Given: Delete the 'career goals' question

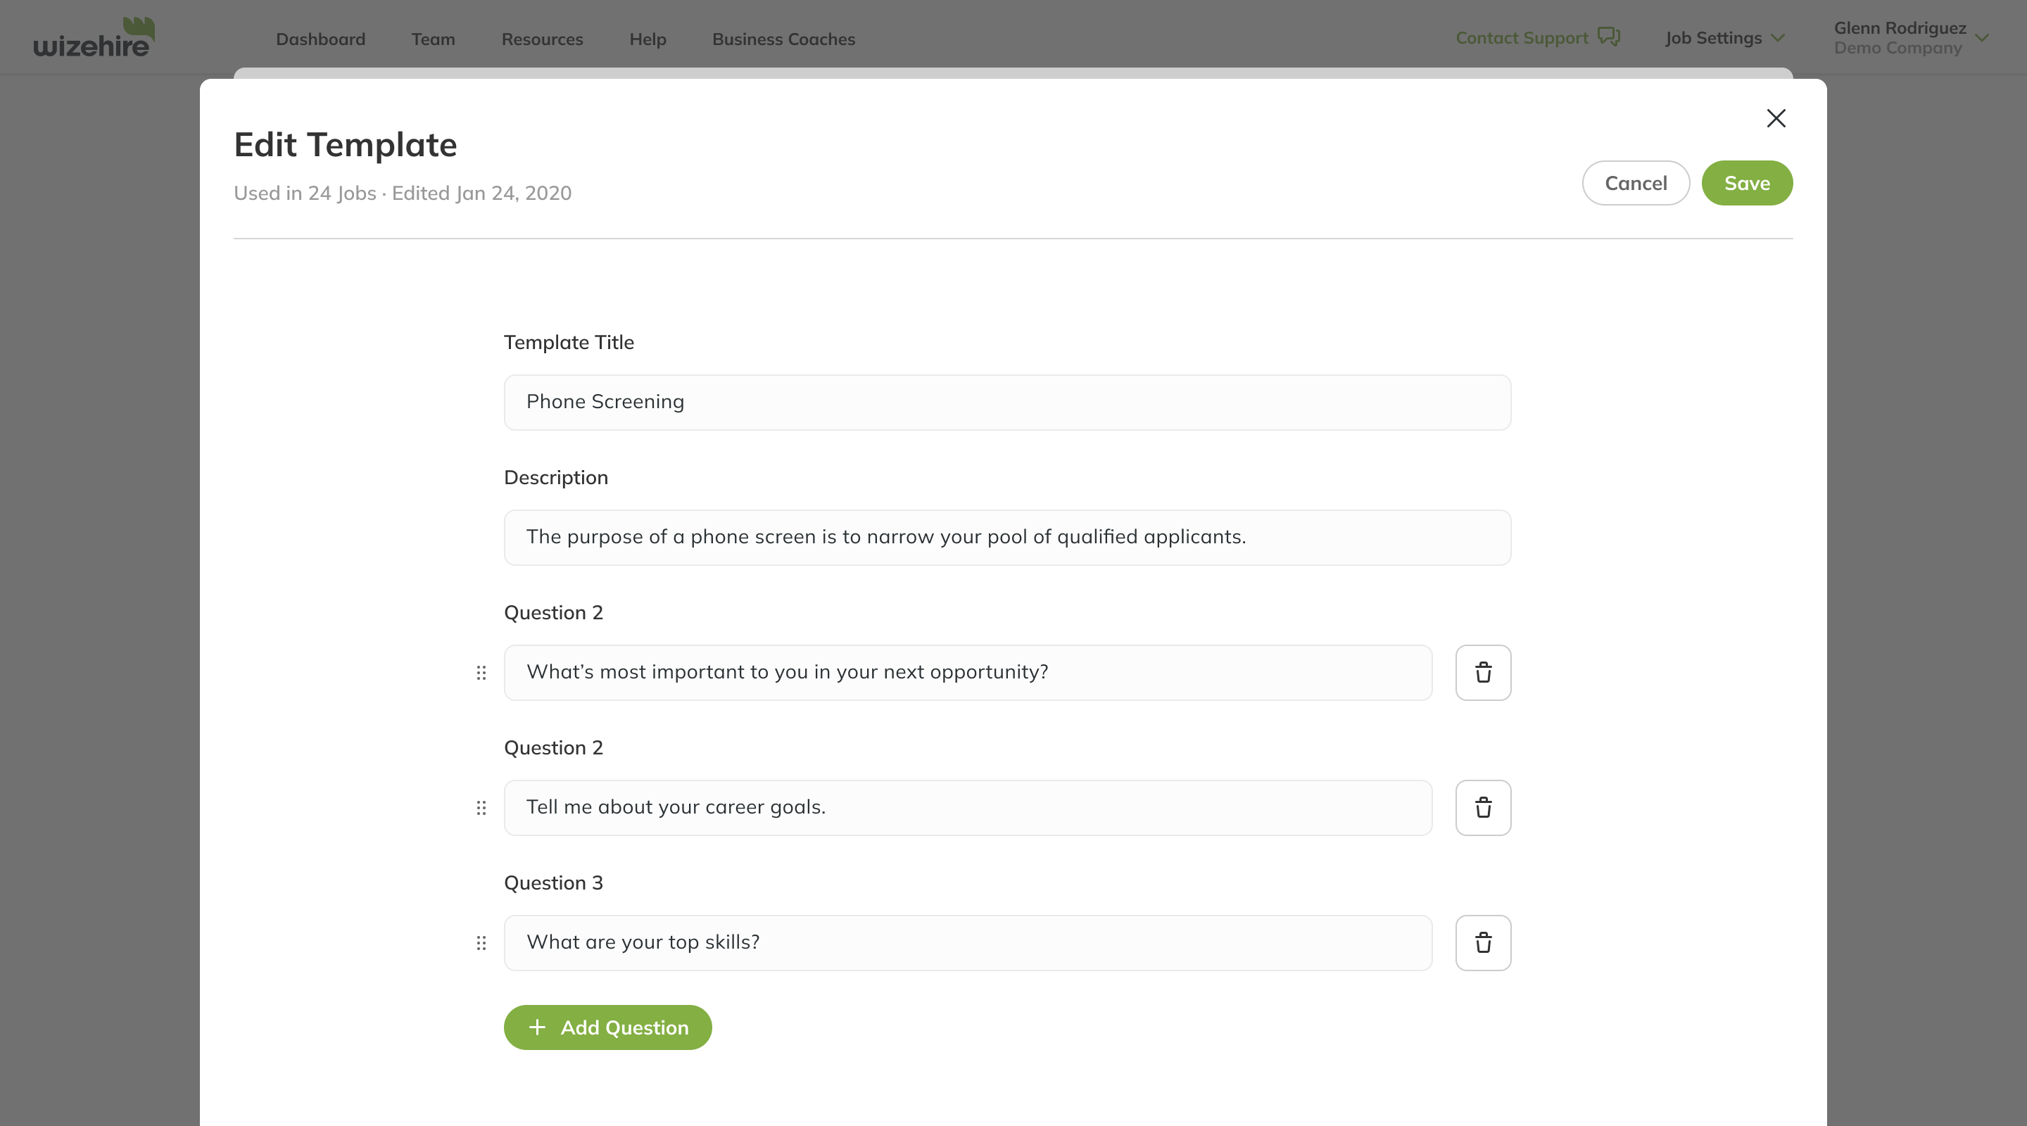Looking at the screenshot, I should (1482, 807).
